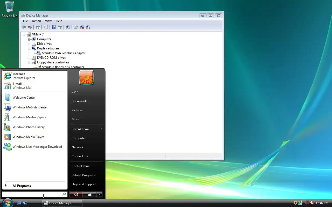The height and width of the screenshot is (207, 332).
Task: Click the Internet Explorer icon in Start menu
Action: [8, 76]
